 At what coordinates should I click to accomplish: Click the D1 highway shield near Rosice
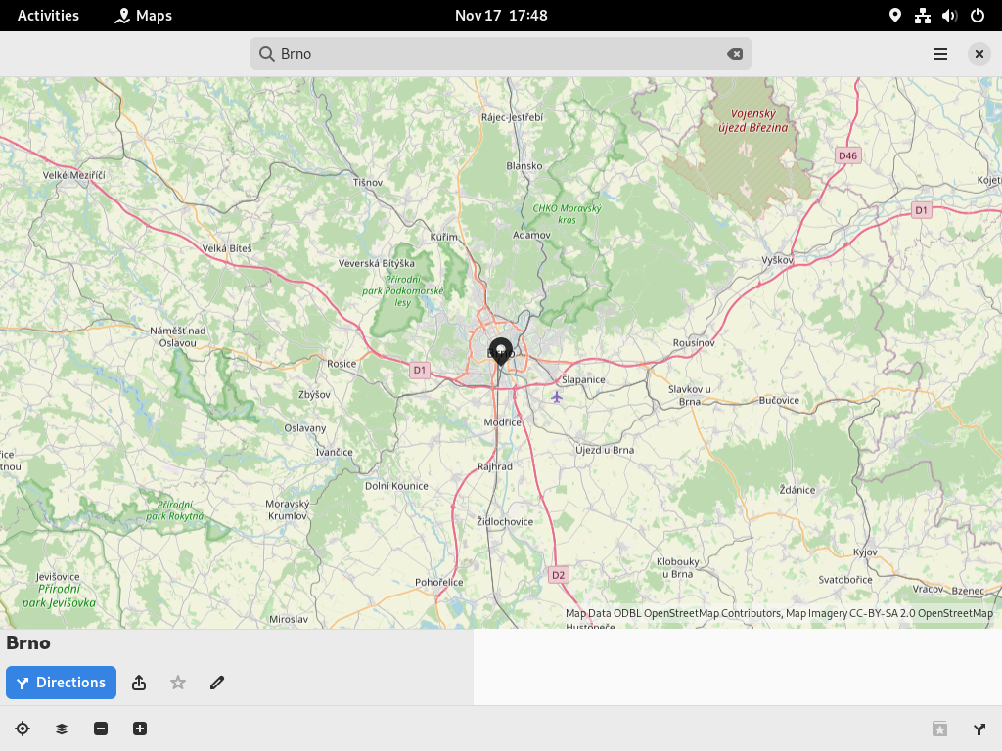[419, 370]
